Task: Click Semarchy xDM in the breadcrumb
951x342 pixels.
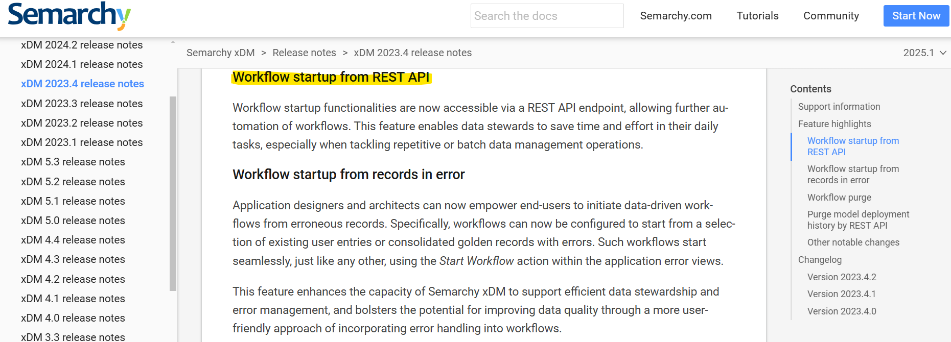Action: (220, 53)
